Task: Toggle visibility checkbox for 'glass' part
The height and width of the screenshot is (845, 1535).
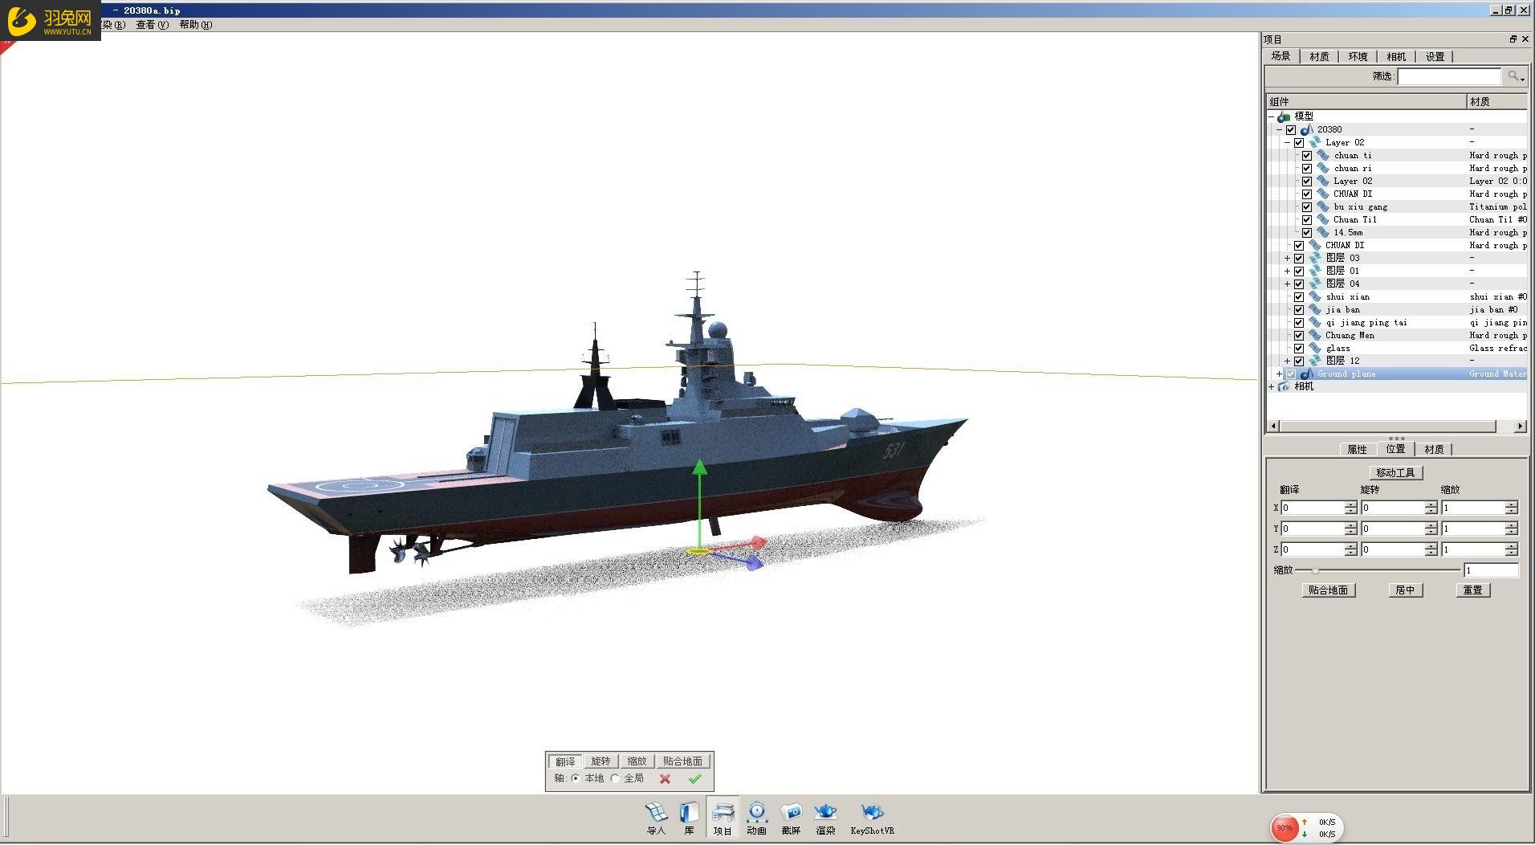Action: coord(1299,349)
